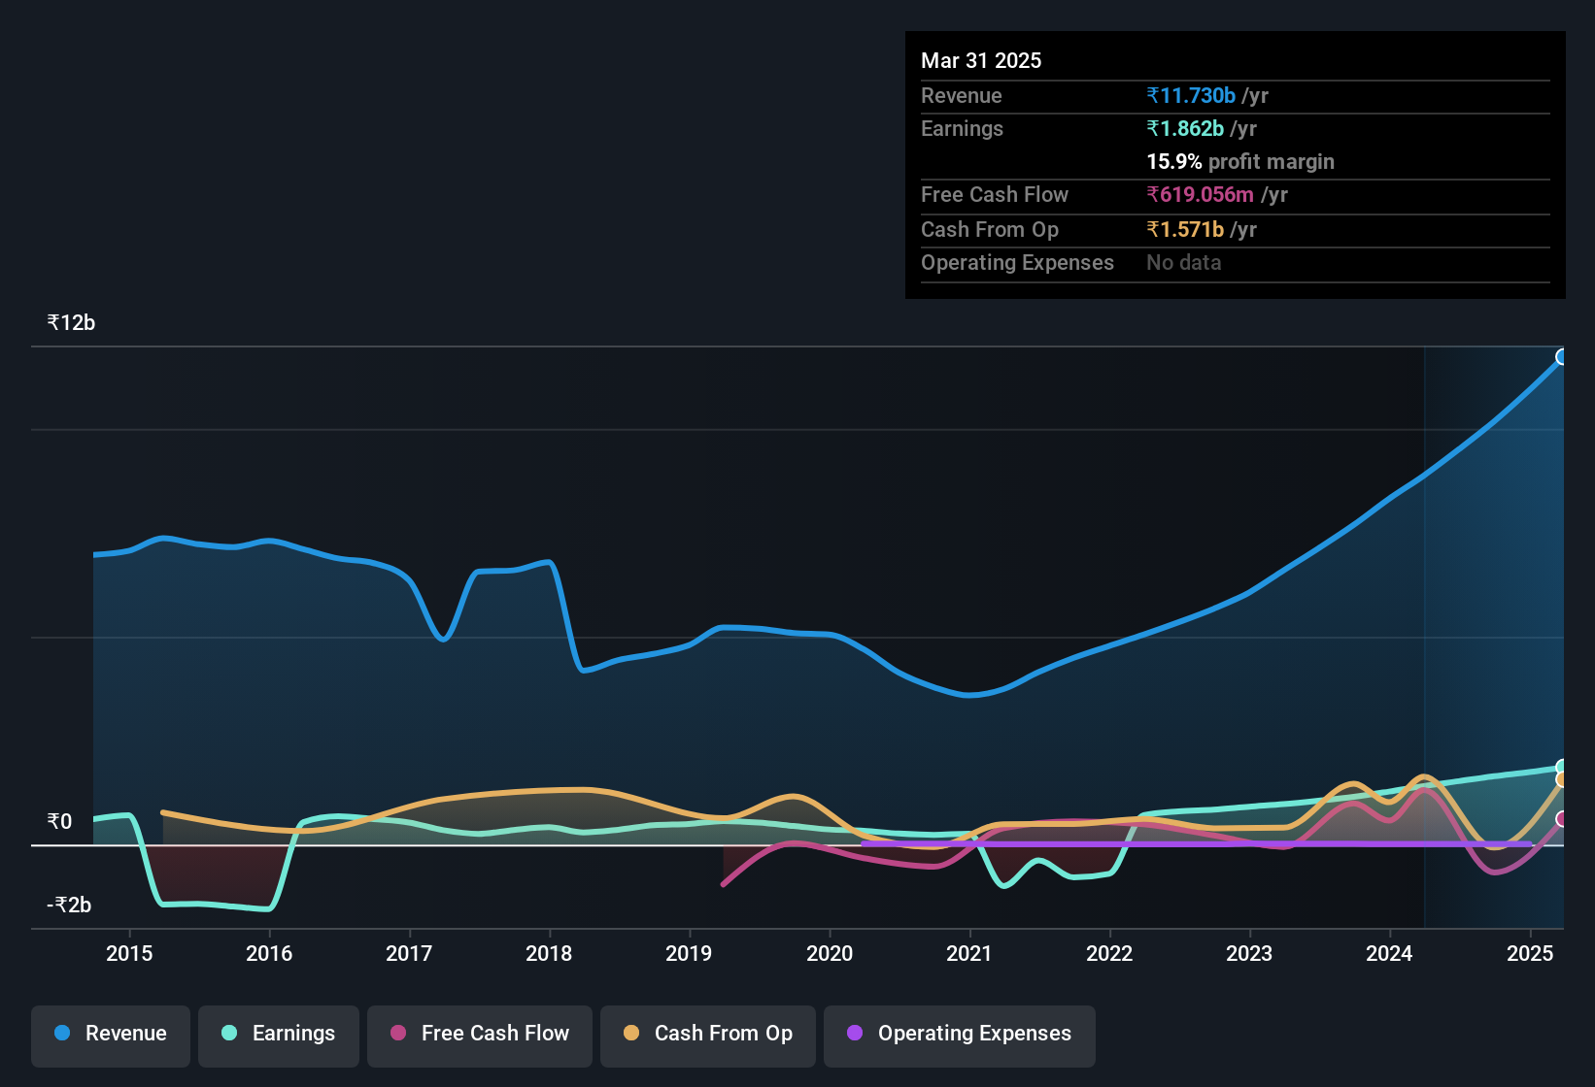
Task: Click the ₹619.056m free cash flow value
Action: click(1200, 194)
